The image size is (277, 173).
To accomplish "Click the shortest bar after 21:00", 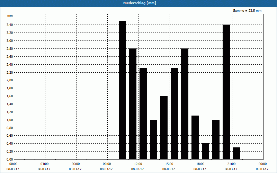I will pos(237,153).
